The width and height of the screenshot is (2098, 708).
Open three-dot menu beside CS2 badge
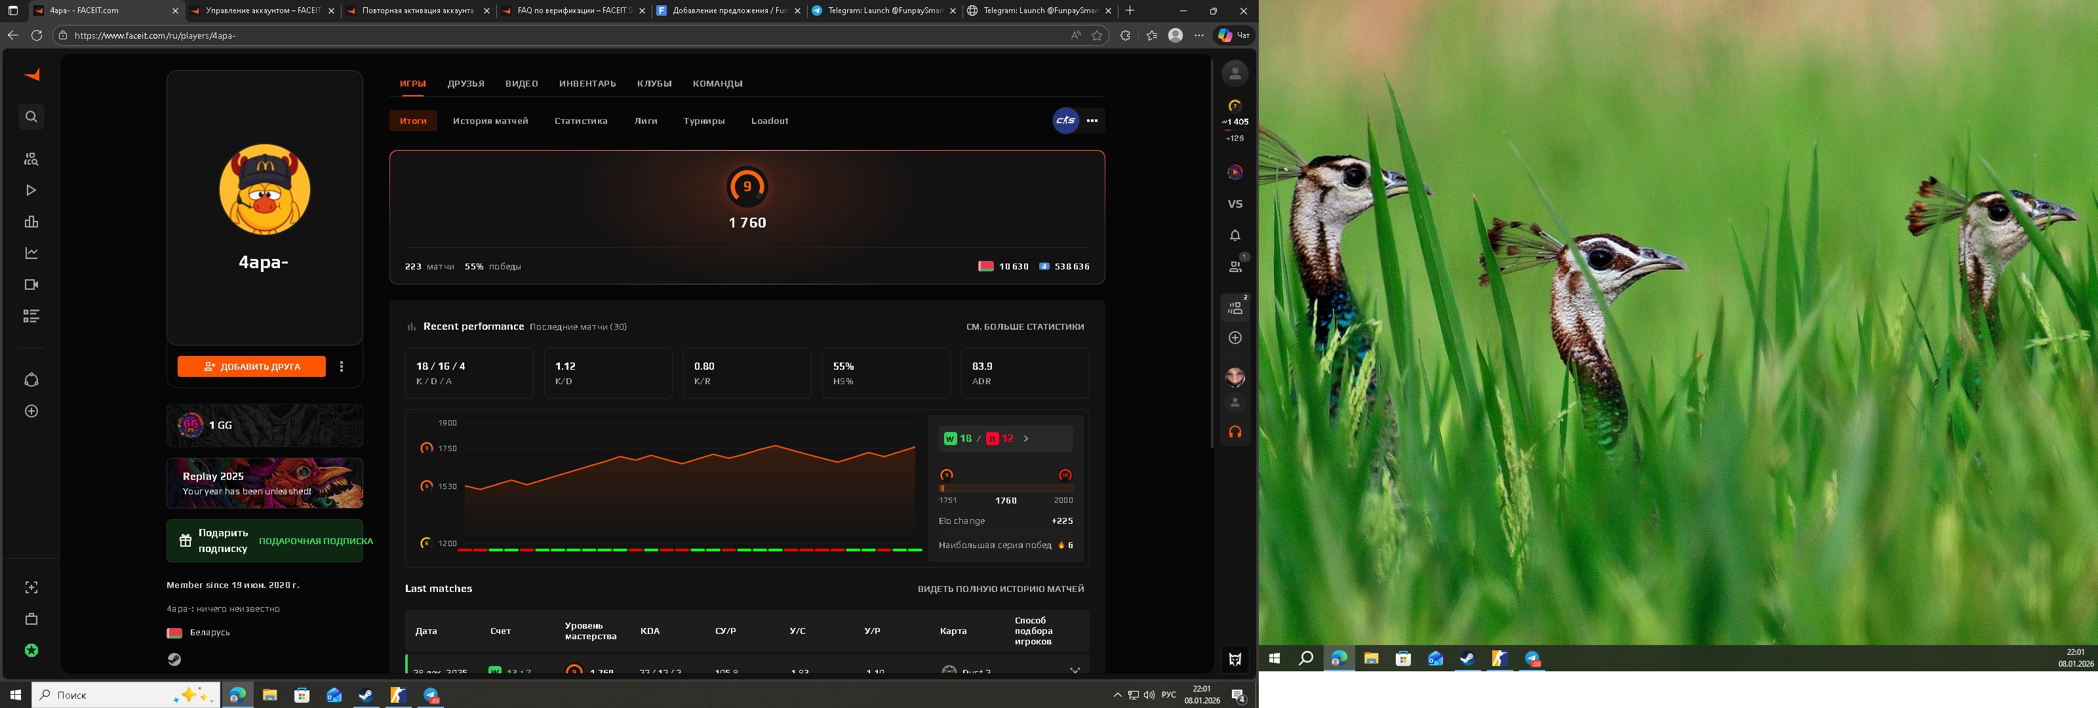coord(1092,121)
